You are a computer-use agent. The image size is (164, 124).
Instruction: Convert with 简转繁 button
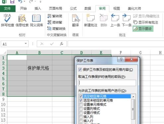pos(55,22)
